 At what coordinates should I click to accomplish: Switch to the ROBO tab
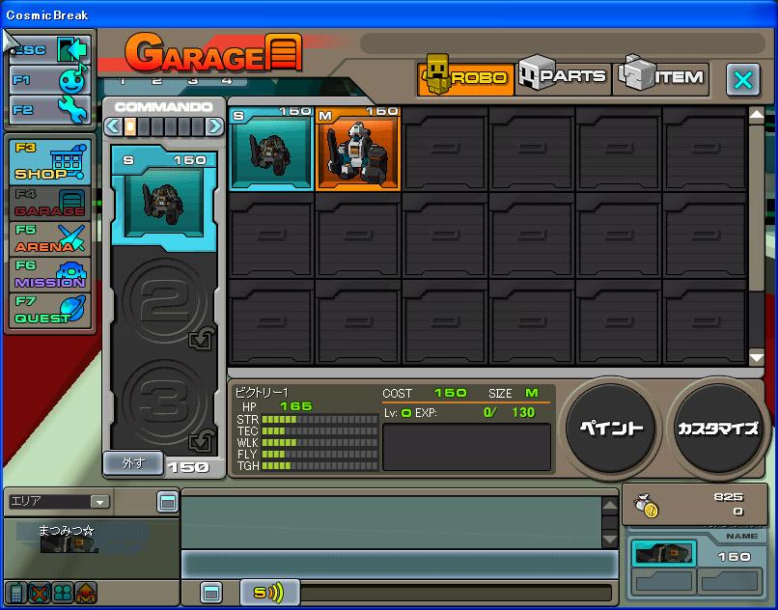tap(465, 78)
